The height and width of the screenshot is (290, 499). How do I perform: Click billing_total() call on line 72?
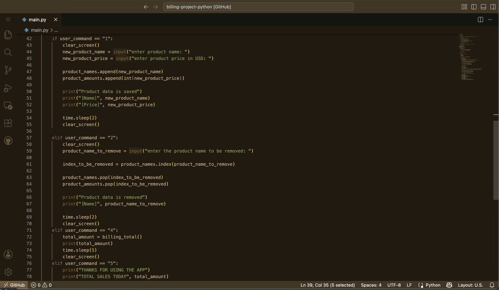[122, 237]
